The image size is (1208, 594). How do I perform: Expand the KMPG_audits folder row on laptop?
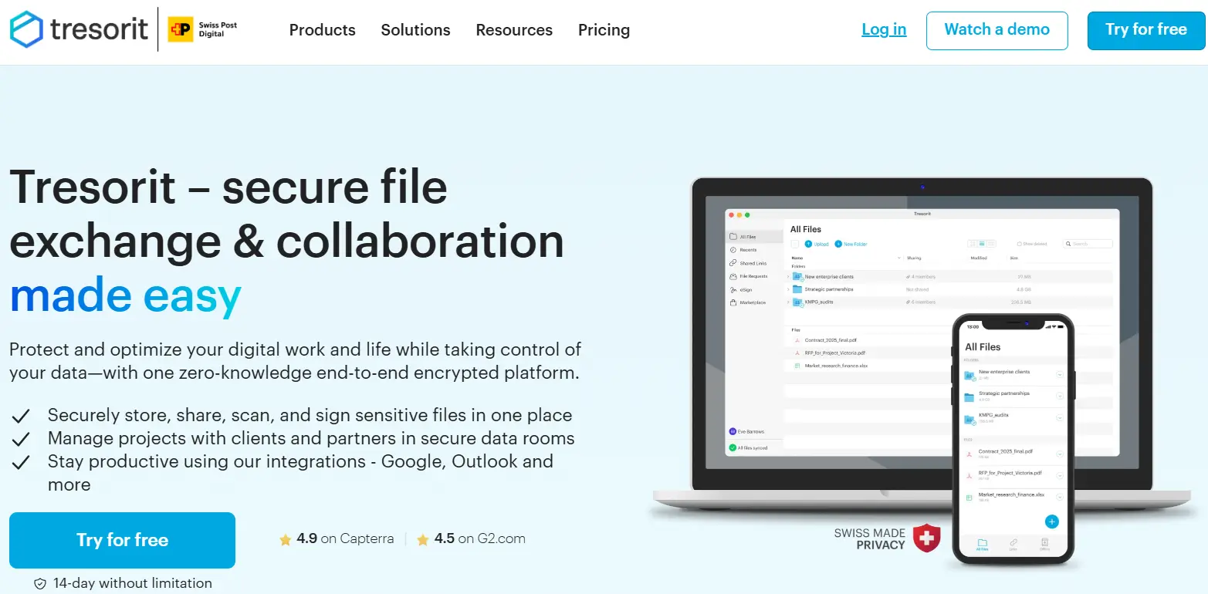[788, 302]
